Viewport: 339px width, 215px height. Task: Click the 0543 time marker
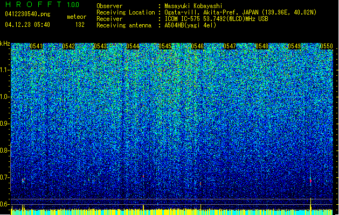[x=101, y=46]
